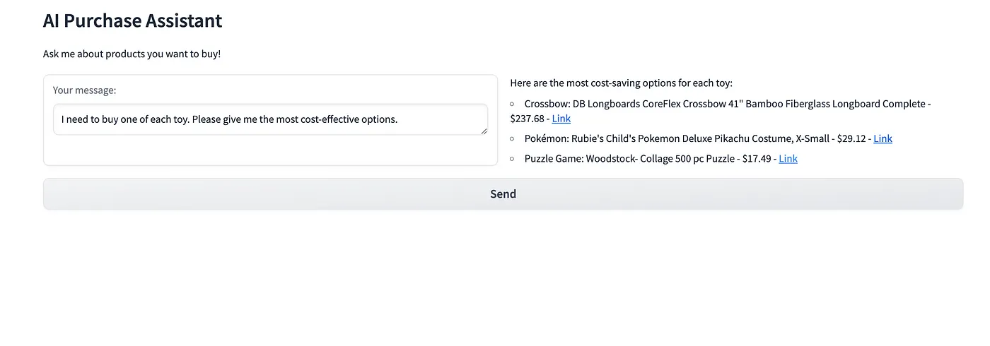Viewport: 990px width, 346px height.
Task: Open the Pikachu Costume Link
Action: 883,138
